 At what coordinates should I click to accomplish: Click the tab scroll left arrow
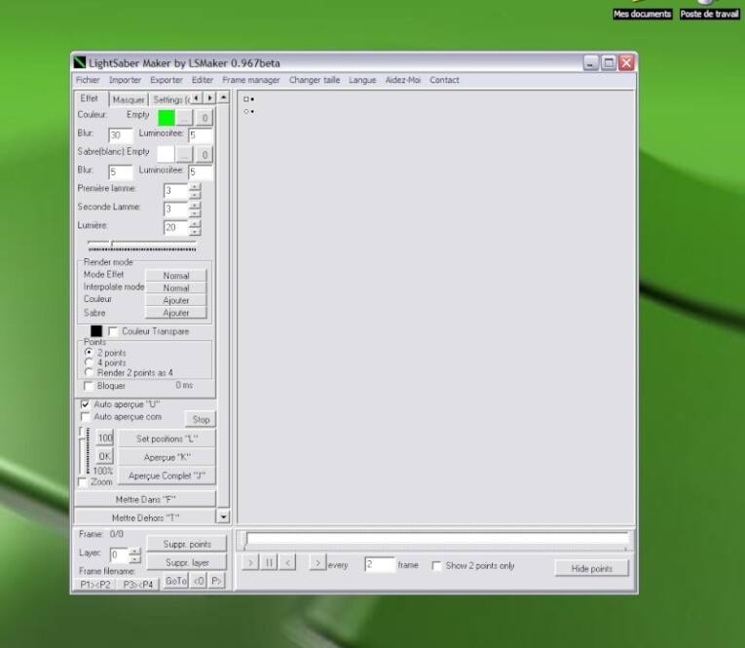197,98
